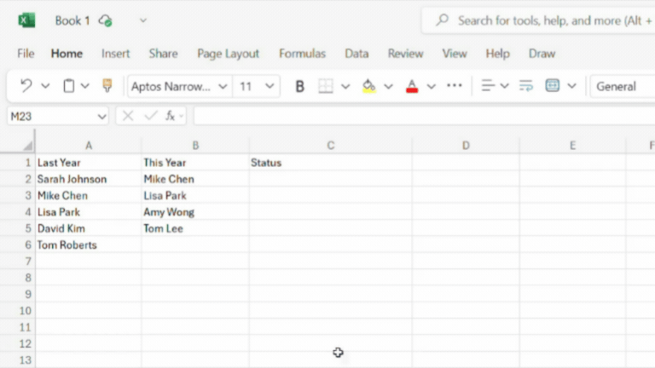
Task: Click the cloud saved status icon
Action: [x=105, y=20]
